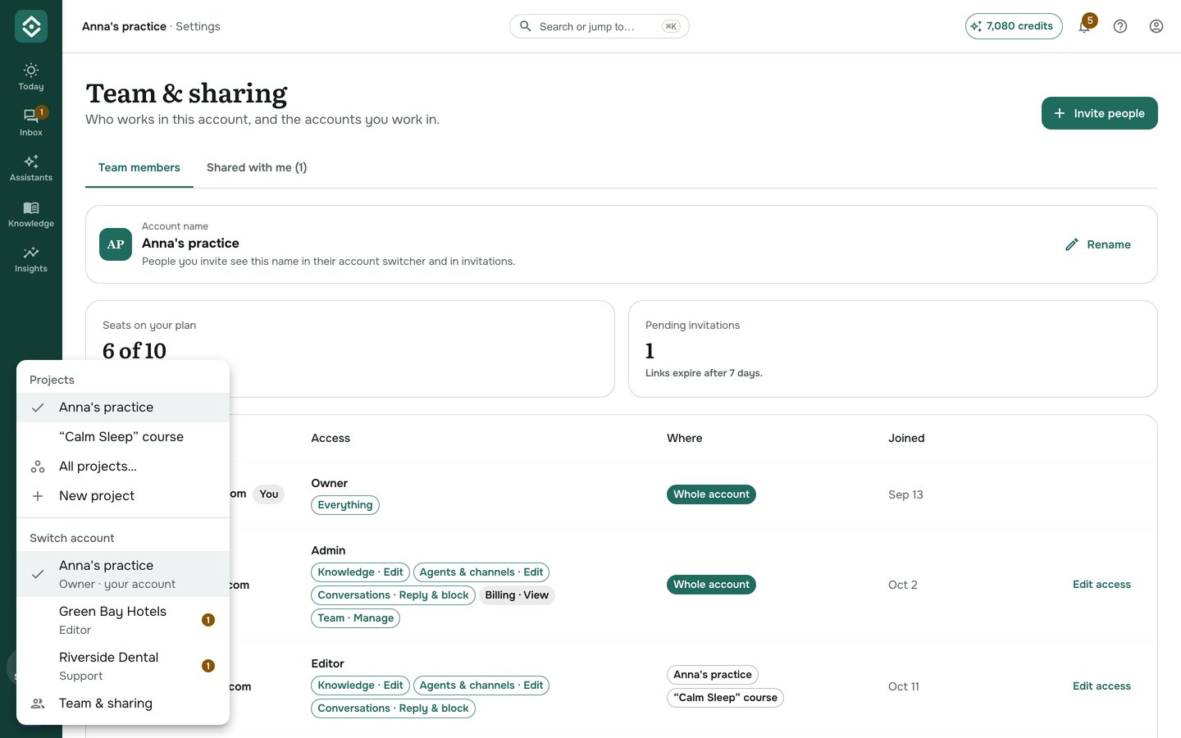This screenshot has height=738, width=1181.
Task: Click the Team · Manage chip
Action: pos(356,618)
